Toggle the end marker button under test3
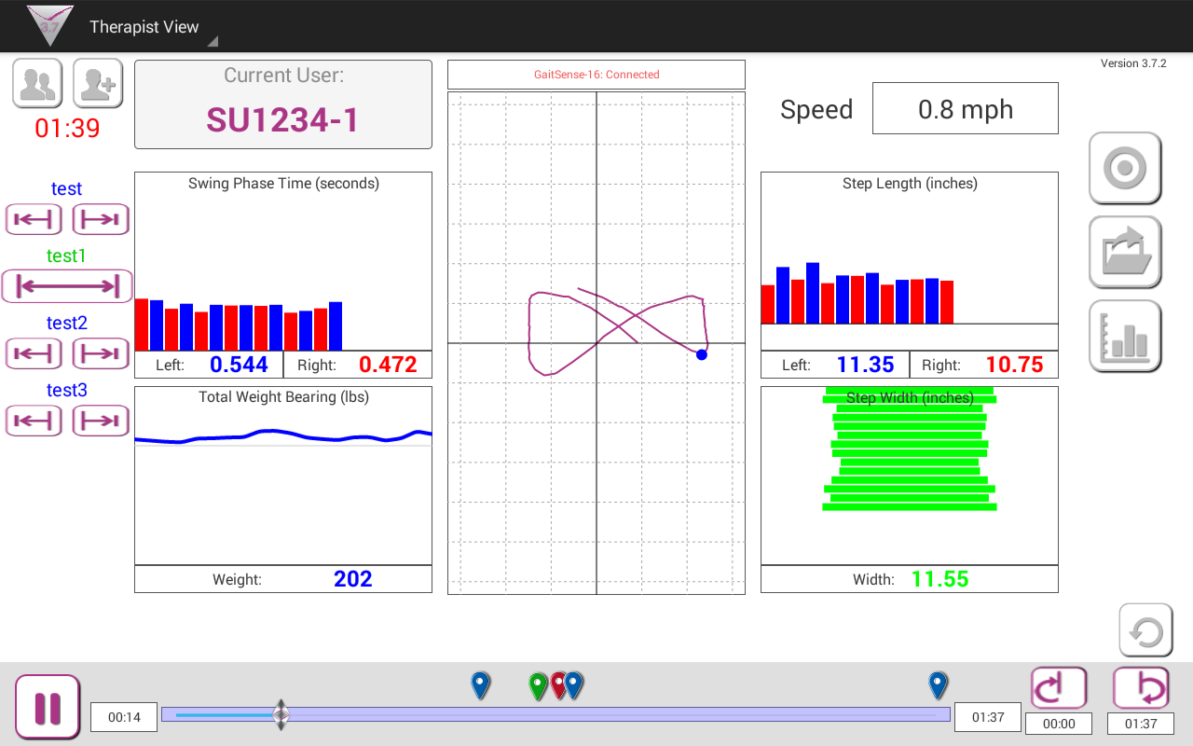Image resolution: width=1193 pixels, height=746 pixels. 100,421
